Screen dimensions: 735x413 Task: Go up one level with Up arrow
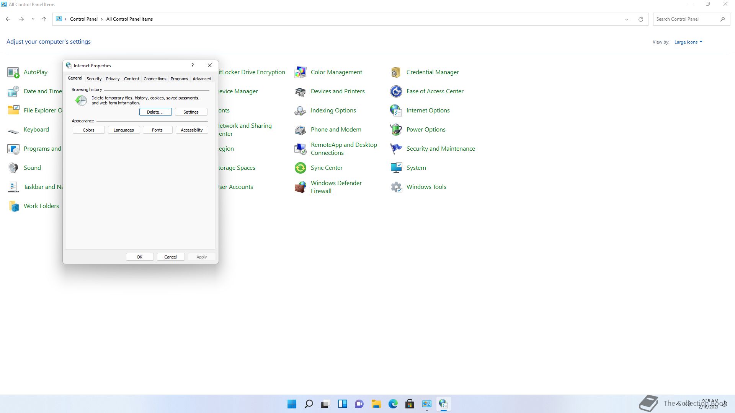tap(44, 19)
